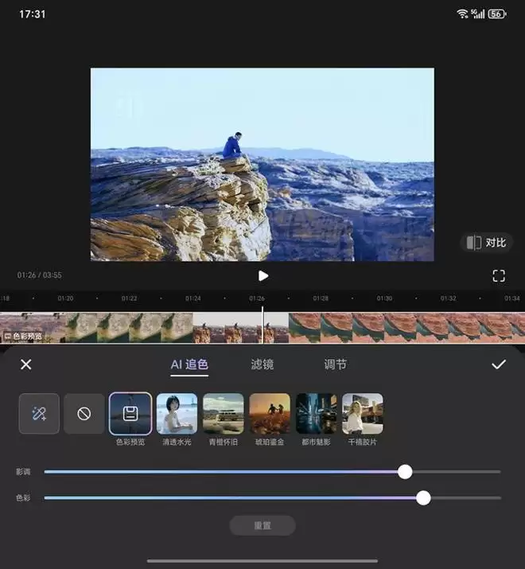The width and height of the screenshot is (525, 569).
Task: Toggle the 对比 compare button
Action: [x=486, y=243]
